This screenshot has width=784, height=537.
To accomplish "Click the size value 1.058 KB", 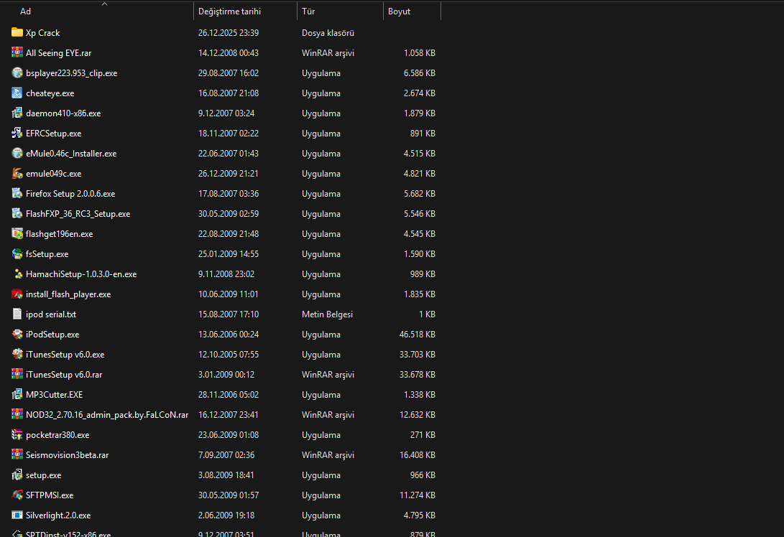I will (x=420, y=52).
